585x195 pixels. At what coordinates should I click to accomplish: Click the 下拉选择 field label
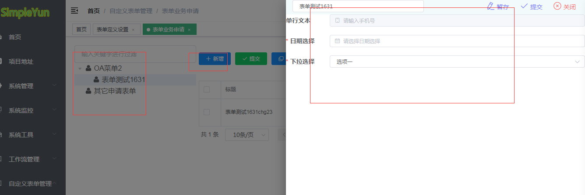click(302, 62)
